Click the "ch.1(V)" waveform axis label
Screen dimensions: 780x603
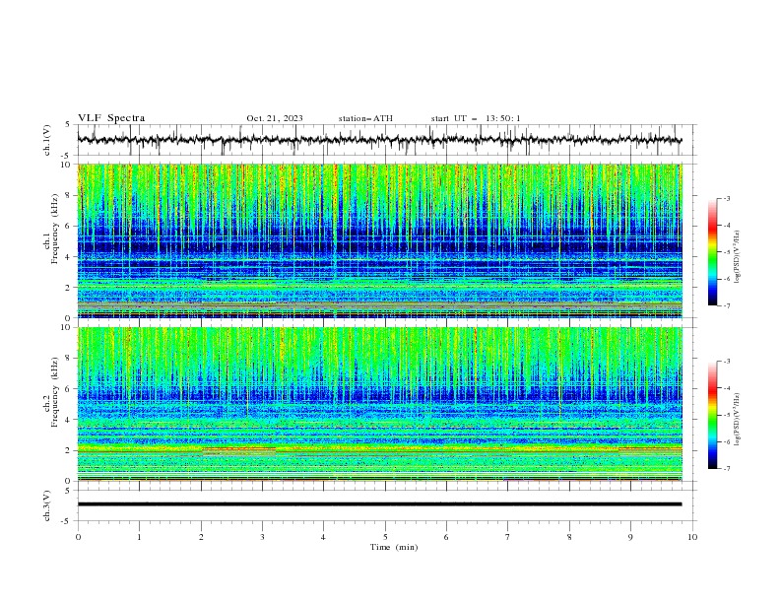(x=47, y=140)
